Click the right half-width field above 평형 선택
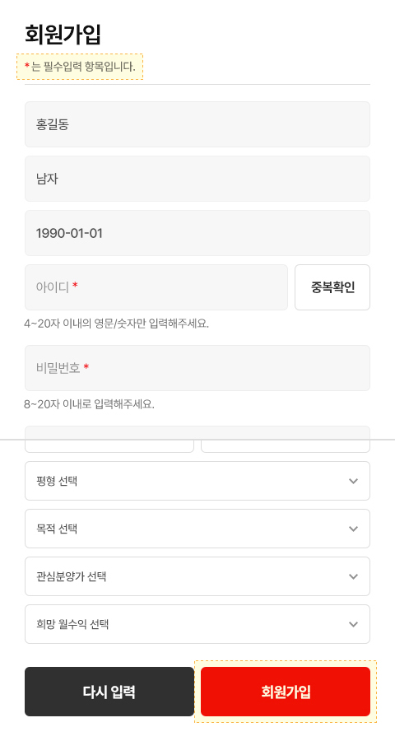 (x=286, y=446)
